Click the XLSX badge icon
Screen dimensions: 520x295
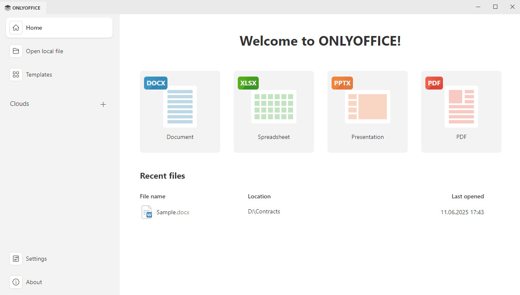pos(248,83)
